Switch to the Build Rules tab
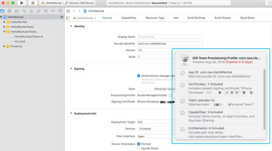272x151 pixels. click(247, 18)
